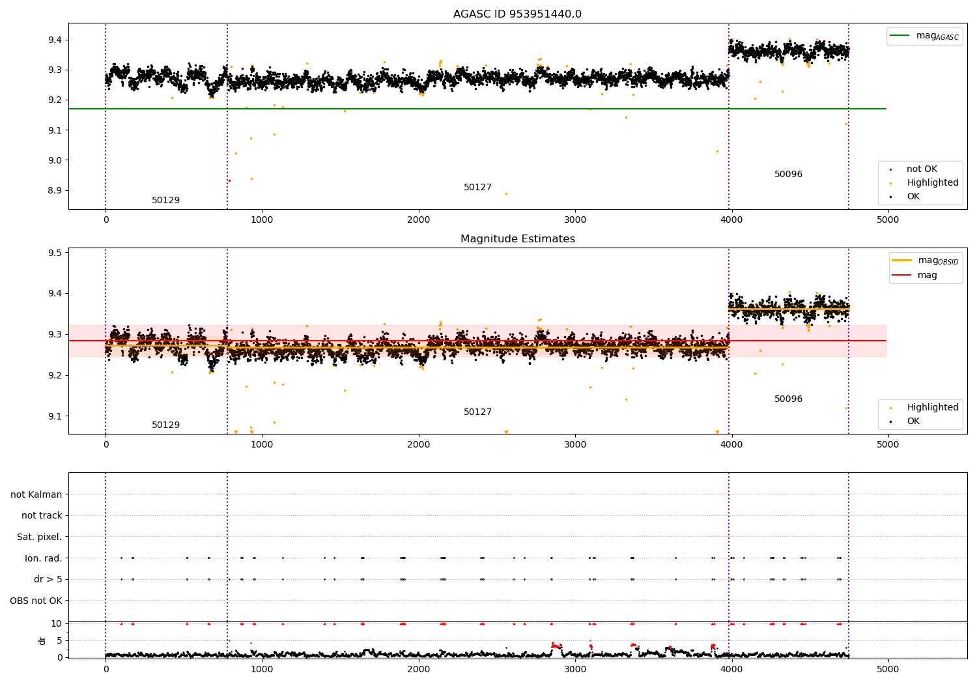This screenshot has height=684, width=977.
Task: Click orange line sample in mag OBSID legend
Action: pyautogui.click(x=902, y=261)
